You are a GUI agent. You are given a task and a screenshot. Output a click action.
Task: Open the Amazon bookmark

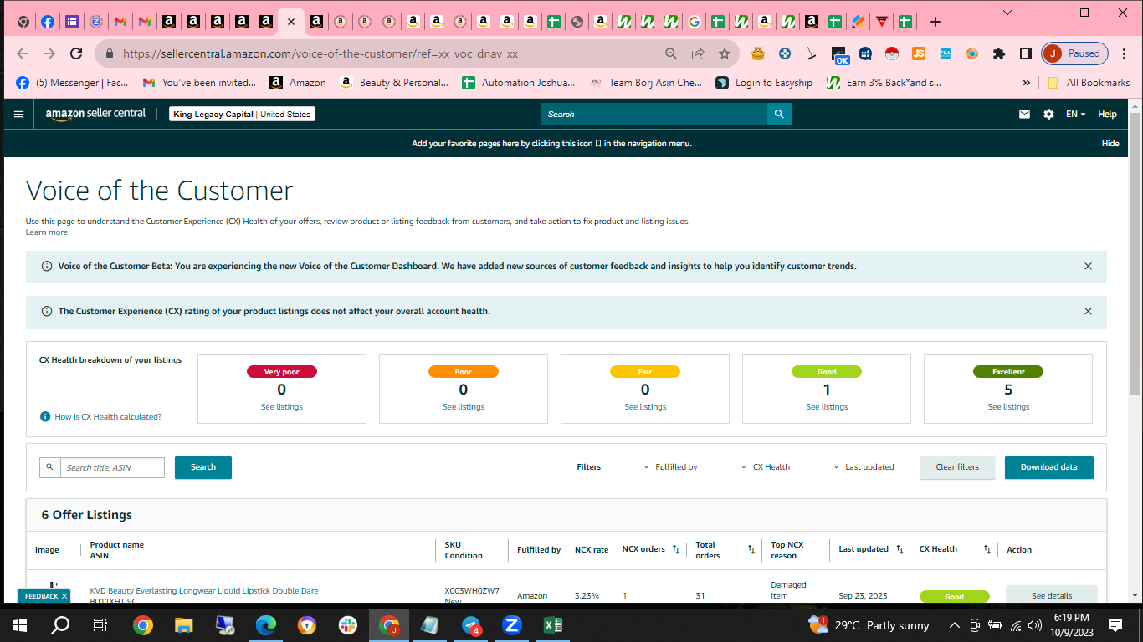click(298, 83)
